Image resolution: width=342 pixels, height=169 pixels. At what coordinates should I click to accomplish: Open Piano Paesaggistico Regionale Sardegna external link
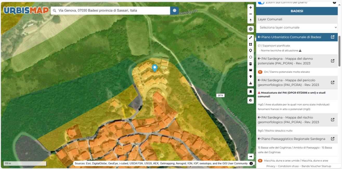point(332,139)
